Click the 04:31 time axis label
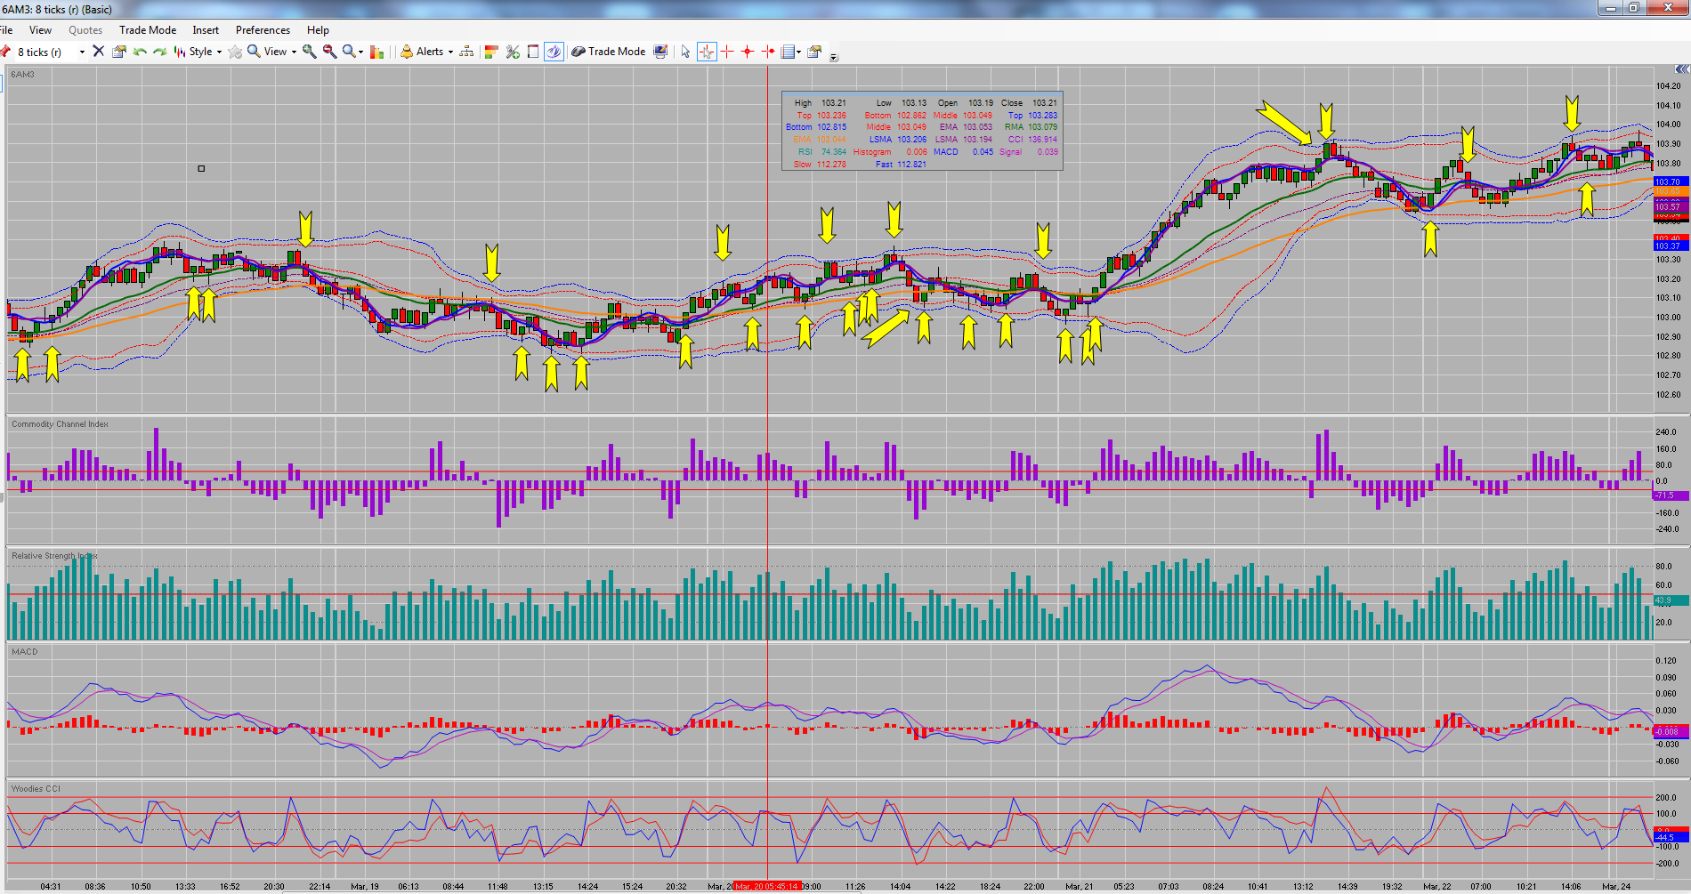The height and width of the screenshot is (894, 1691). click(x=51, y=887)
